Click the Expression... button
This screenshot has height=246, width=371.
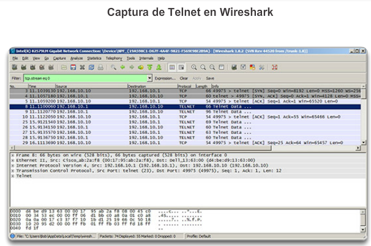click(165, 78)
